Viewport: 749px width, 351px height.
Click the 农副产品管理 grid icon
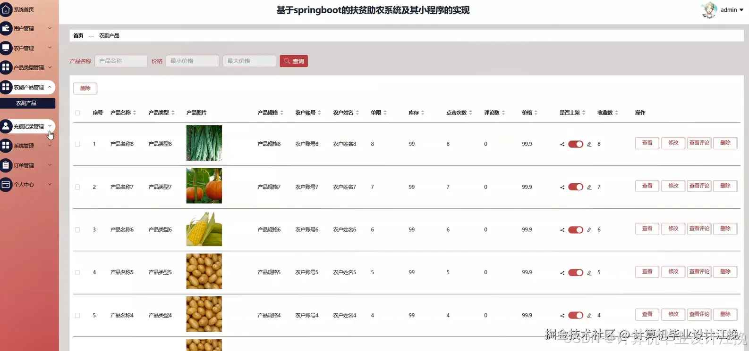6,87
